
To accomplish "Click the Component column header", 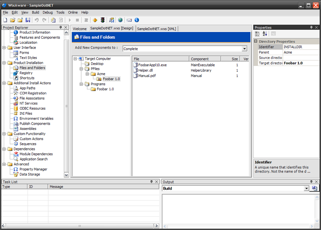I will coord(205,59).
